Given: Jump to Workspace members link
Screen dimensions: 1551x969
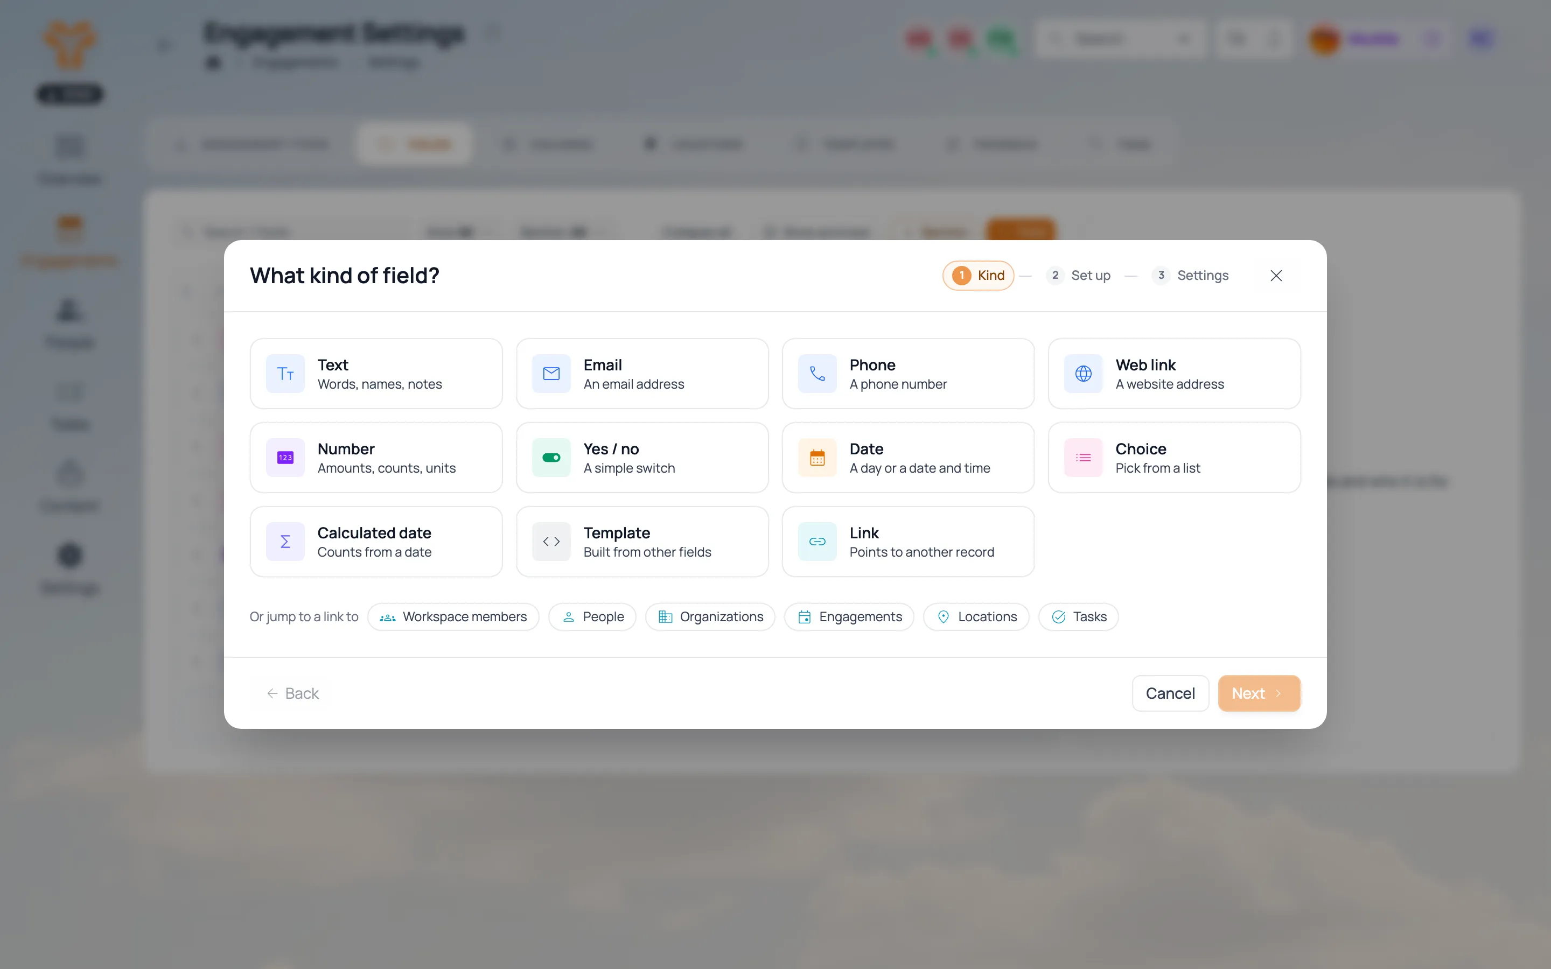Looking at the screenshot, I should (x=453, y=616).
